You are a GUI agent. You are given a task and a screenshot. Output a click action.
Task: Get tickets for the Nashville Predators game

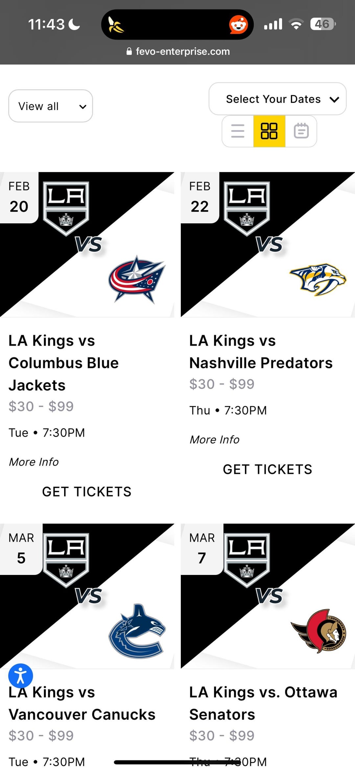(268, 469)
